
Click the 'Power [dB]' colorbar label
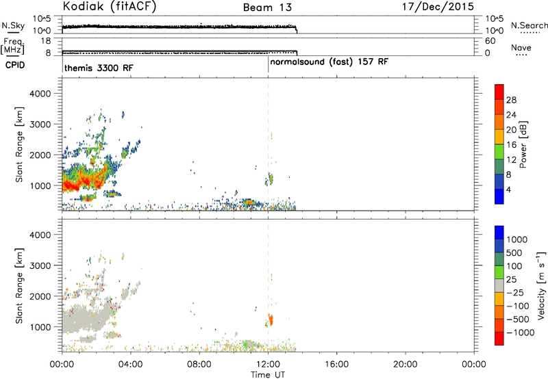coord(523,144)
